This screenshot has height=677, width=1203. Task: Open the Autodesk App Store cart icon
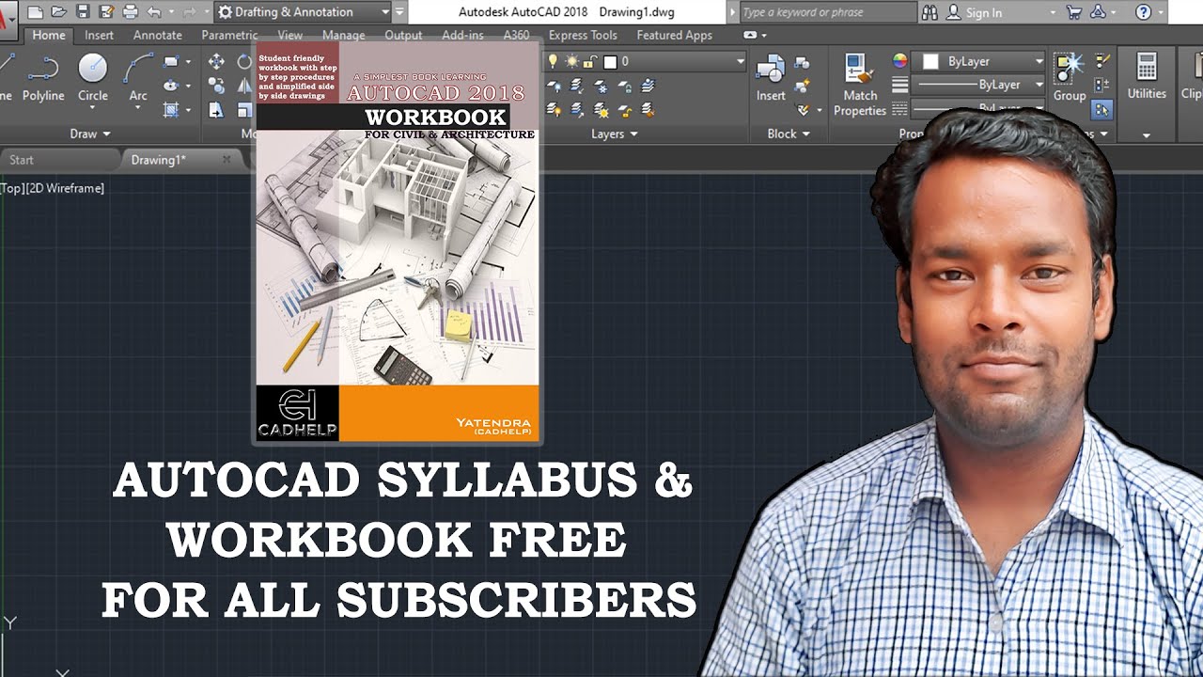click(1074, 12)
